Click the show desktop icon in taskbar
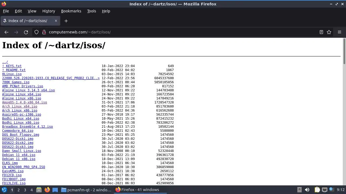Viewport: 346px width, 194px height. [55, 190]
